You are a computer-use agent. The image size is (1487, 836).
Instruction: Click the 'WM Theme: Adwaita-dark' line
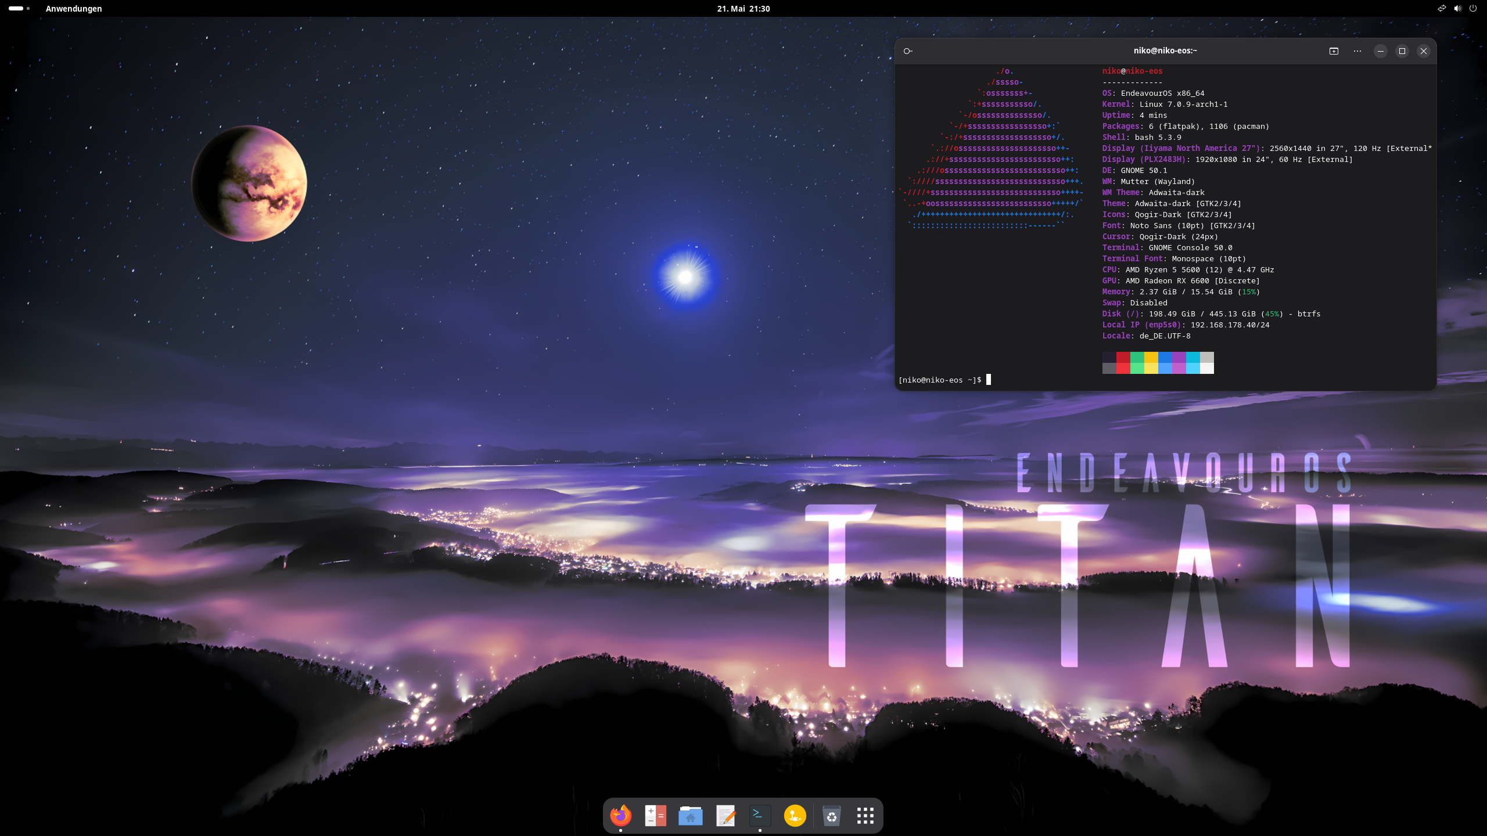coord(1154,193)
